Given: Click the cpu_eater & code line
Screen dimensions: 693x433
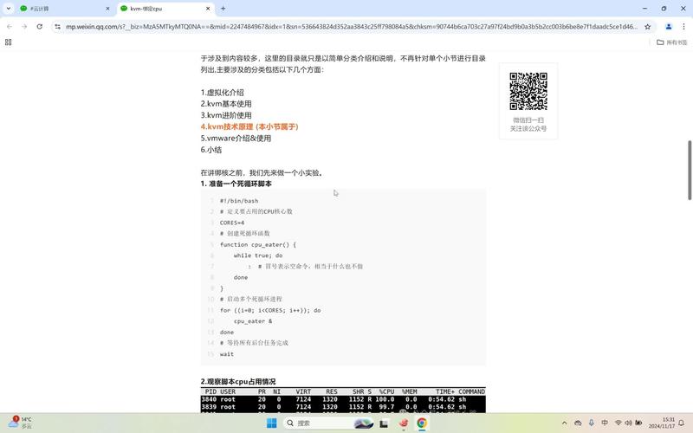Looking at the screenshot, I should click(x=253, y=321).
